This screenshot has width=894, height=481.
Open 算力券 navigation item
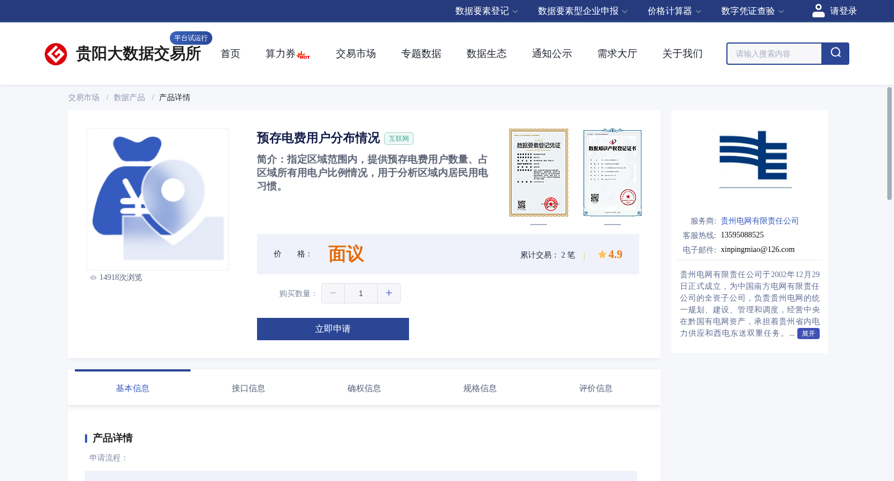[280, 54]
